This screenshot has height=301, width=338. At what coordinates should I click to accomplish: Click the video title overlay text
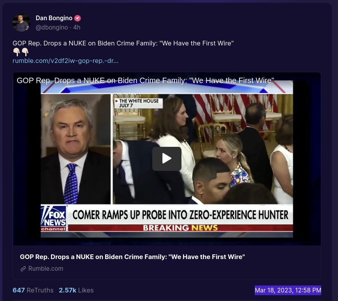[146, 80]
